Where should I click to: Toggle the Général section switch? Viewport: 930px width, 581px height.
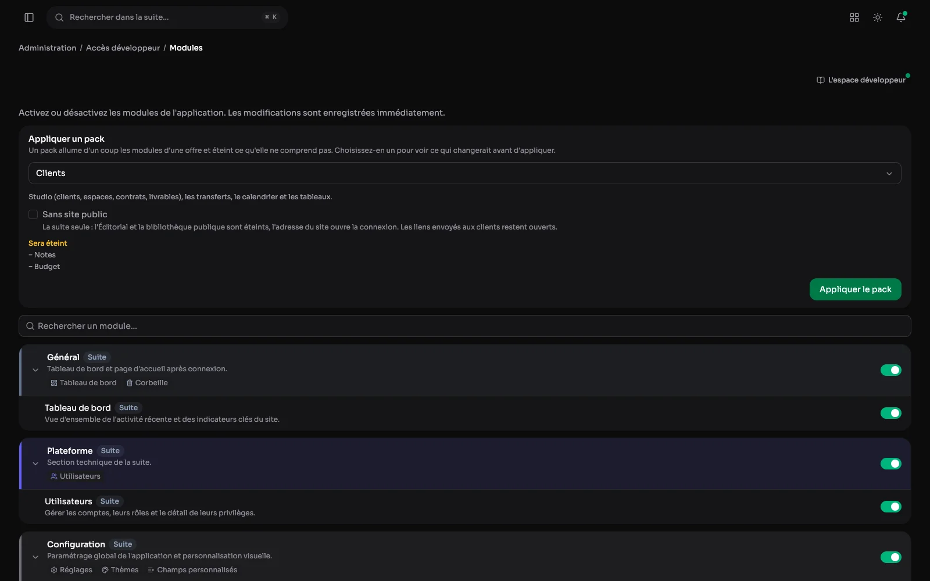890,370
